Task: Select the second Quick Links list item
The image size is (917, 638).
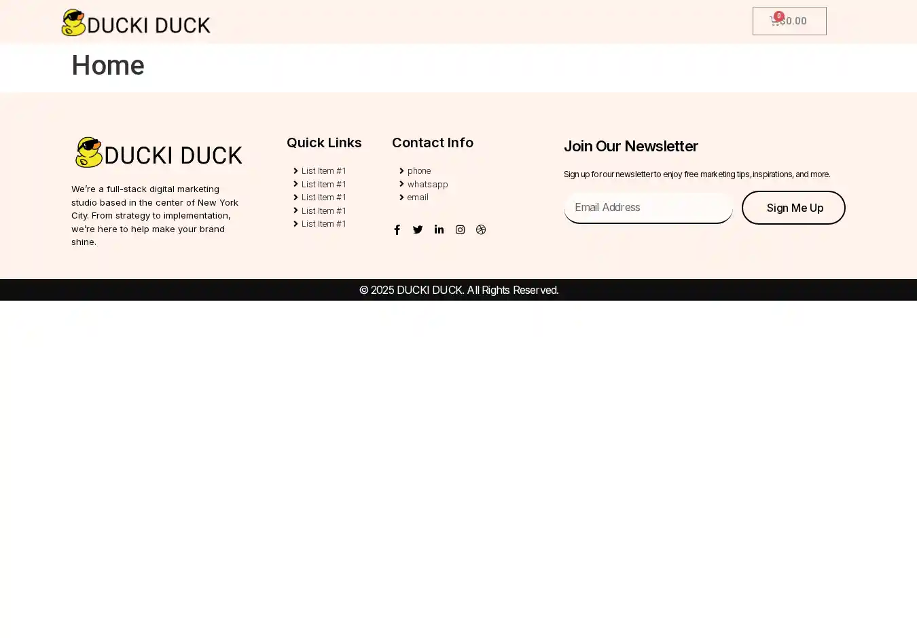Action: (323, 185)
